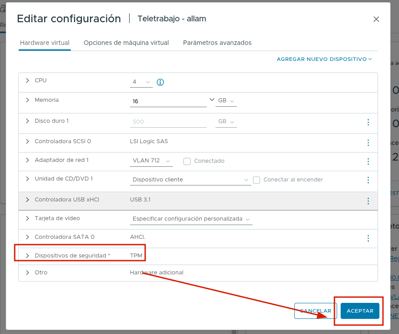The image size is (399, 334).
Task: Open Unidad de CD/DVD 1 three-dot menu
Action: coord(368,180)
